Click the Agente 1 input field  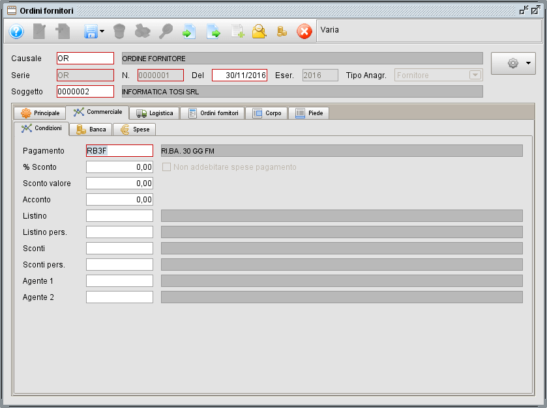click(x=119, y=280)
